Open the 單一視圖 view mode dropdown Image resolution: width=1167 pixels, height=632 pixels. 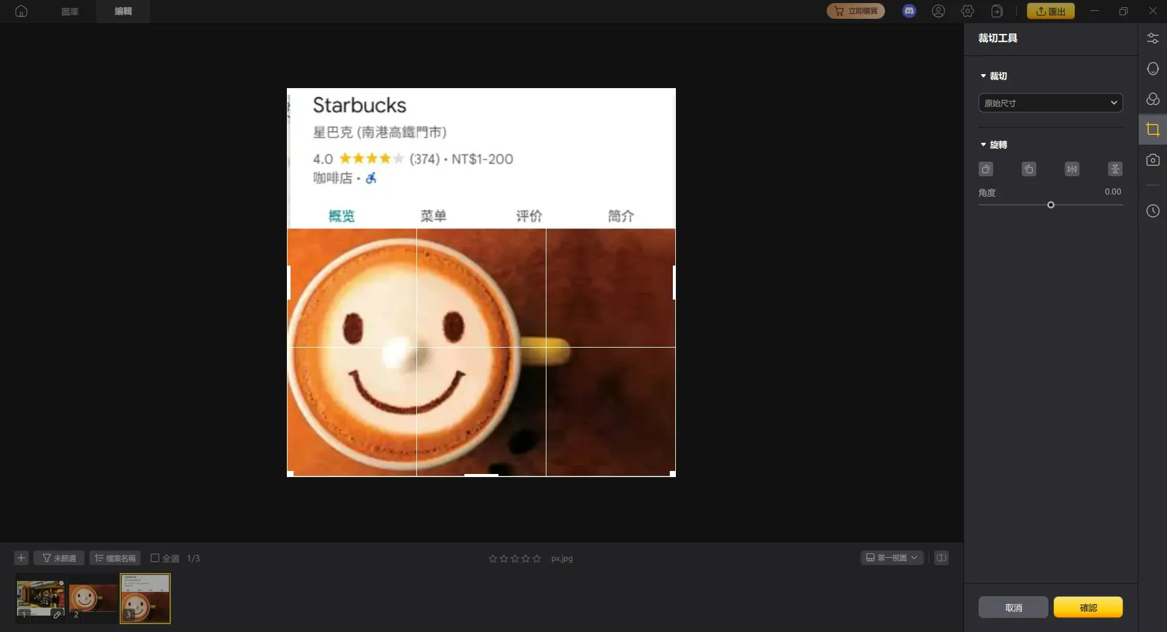pos(892,558)
